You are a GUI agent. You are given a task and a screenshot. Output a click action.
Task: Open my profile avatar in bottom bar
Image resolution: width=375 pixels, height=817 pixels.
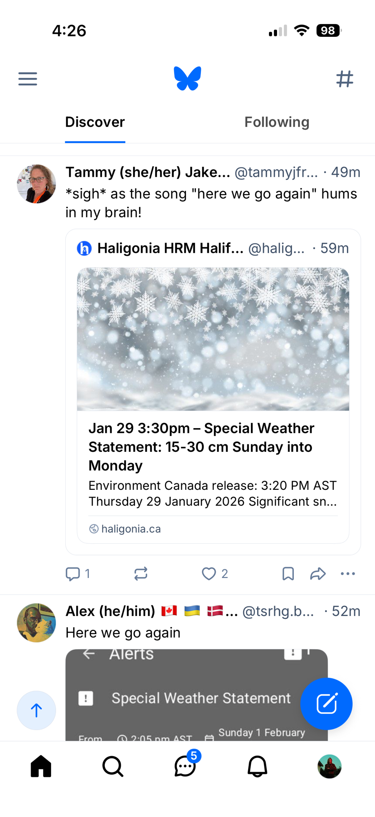point(329,766)
